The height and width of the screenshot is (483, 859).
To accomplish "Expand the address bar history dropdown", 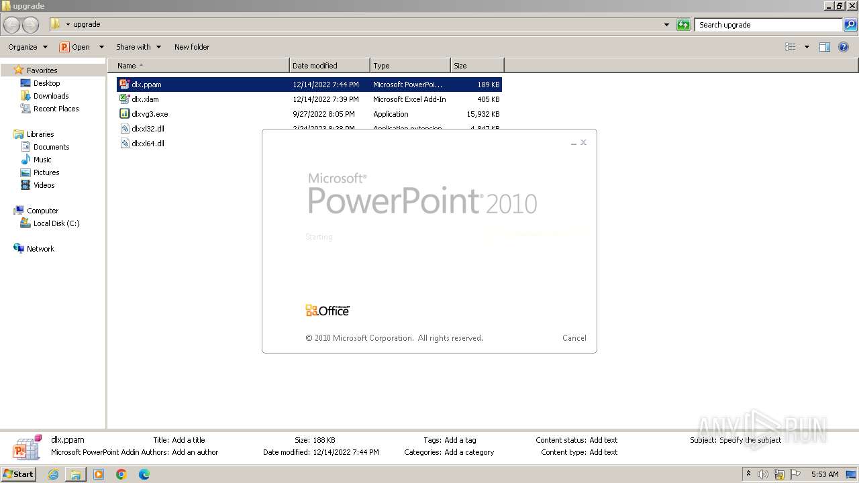I will 666,25.
